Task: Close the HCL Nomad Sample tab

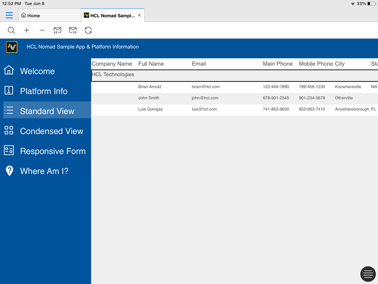Action: click(139, 15)
